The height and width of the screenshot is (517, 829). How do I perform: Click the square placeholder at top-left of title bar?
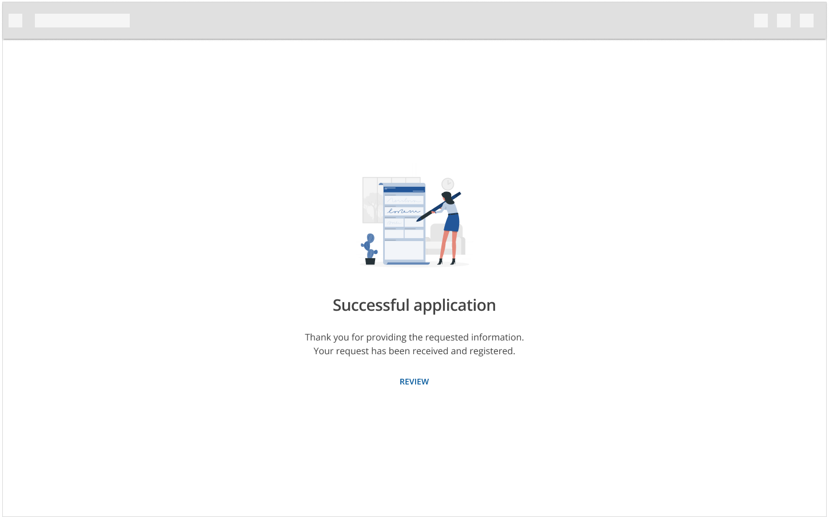click(x=15, y=21)
